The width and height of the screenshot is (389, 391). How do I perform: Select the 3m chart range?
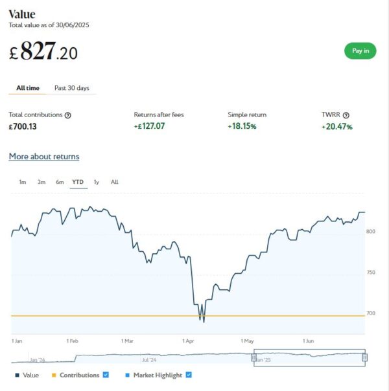(x=41, y=182)
